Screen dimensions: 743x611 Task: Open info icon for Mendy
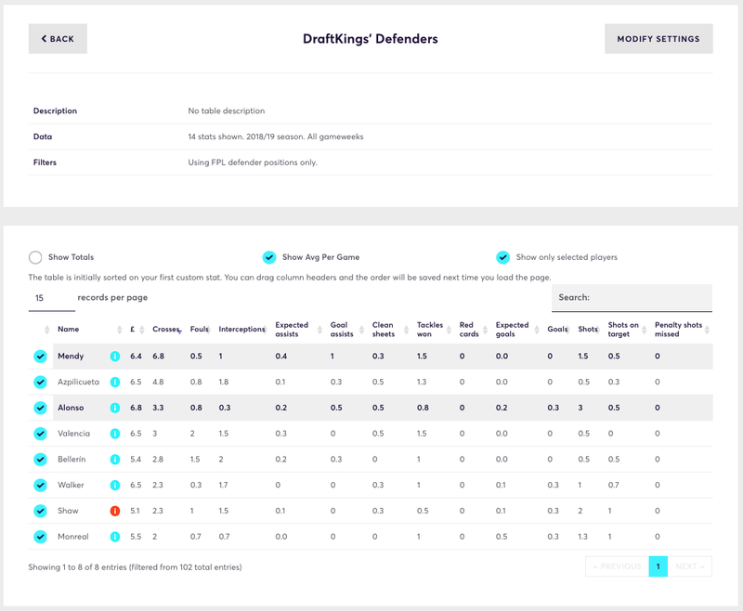point(114,357)
